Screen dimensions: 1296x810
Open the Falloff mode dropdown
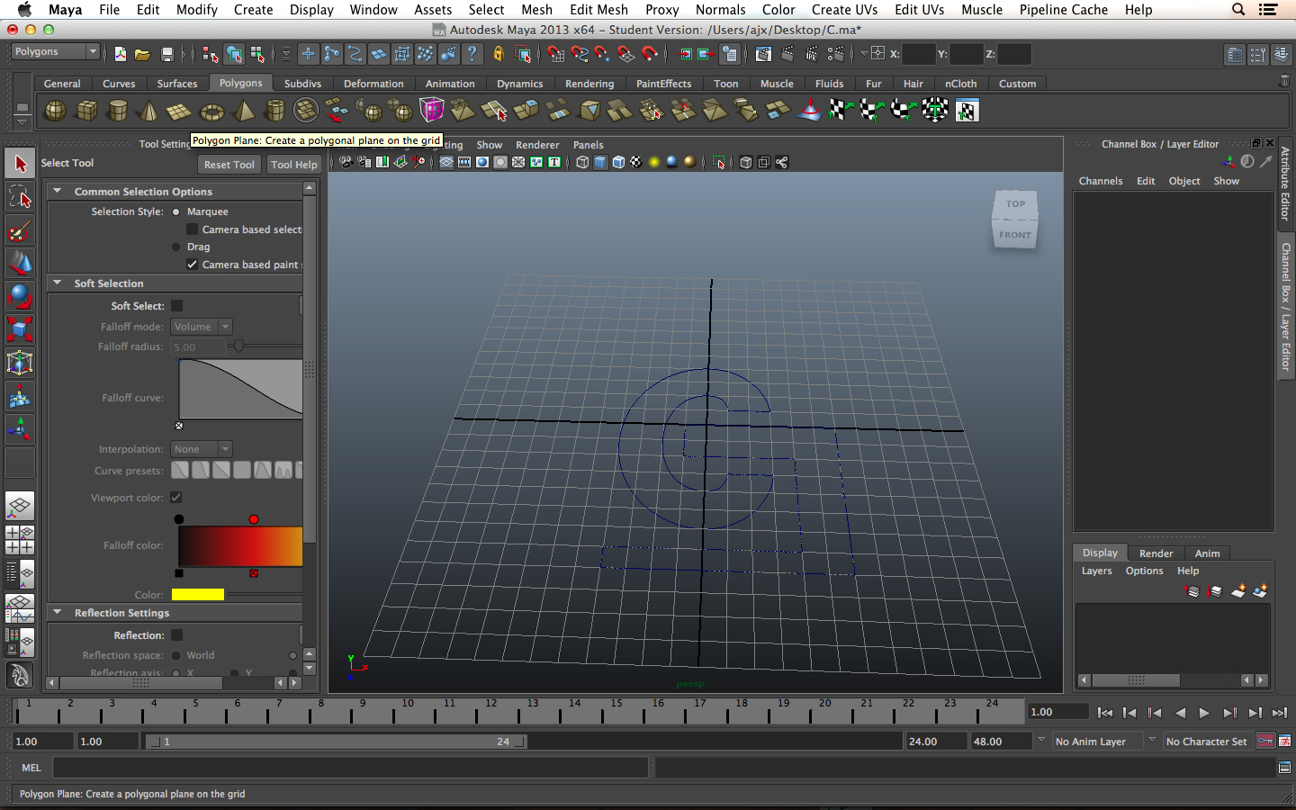(x=202, y=327)
